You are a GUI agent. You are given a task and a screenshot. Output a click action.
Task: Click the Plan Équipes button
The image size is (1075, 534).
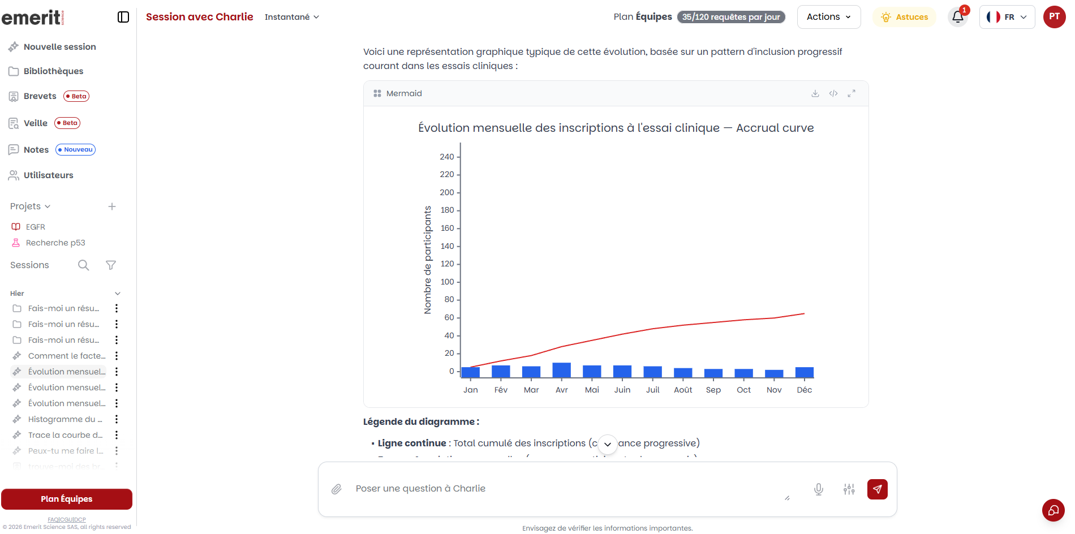[67, 499]
